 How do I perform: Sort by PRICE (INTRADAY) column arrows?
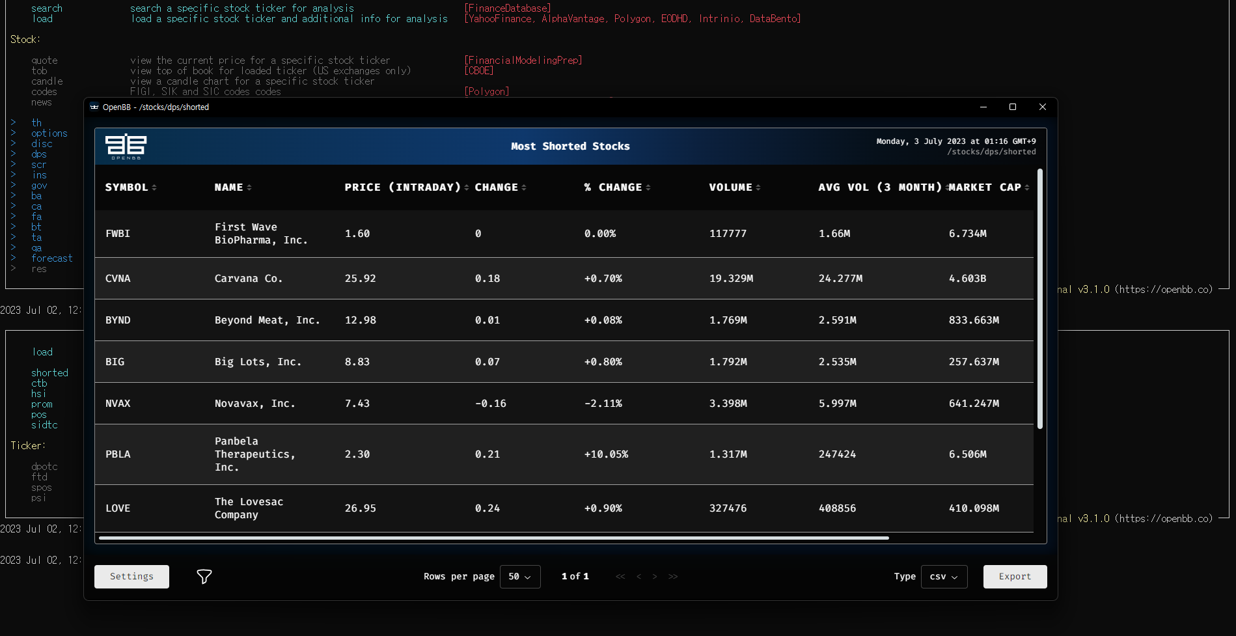pyautogui.click(x=467, y=187)
